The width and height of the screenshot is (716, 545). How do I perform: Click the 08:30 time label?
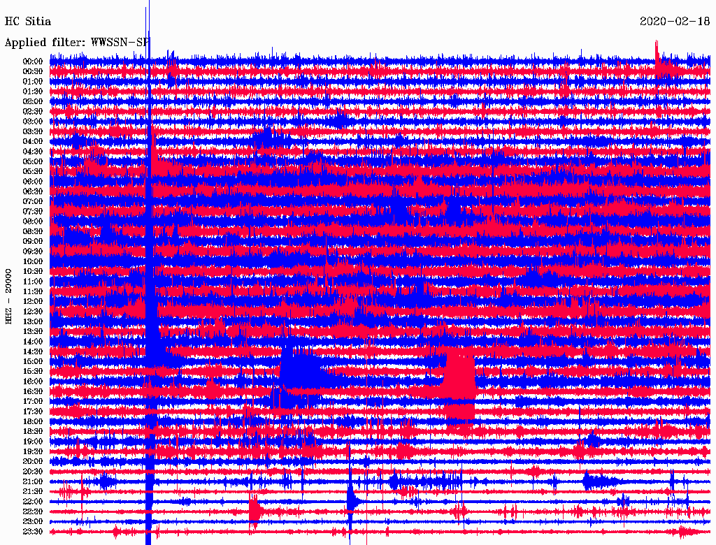pos(33,231)
